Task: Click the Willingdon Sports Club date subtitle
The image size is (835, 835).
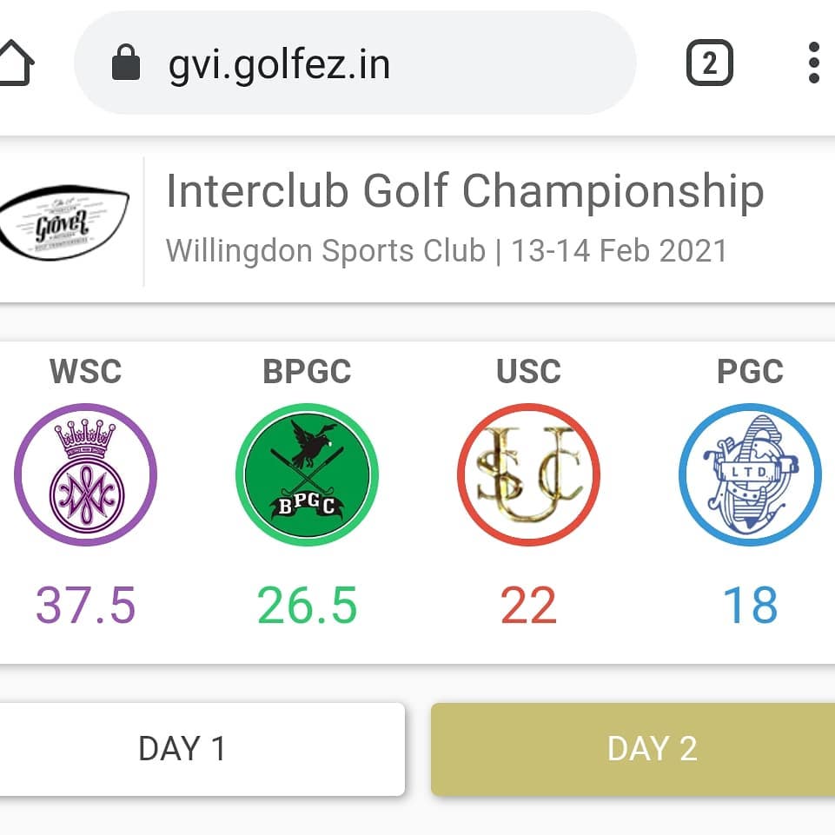Action: 447,250
